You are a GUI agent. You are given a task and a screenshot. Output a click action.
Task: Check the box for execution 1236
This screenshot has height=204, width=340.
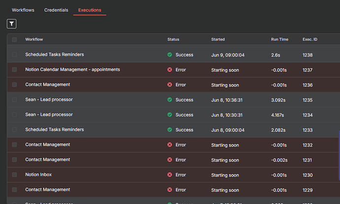pos(14,85)
